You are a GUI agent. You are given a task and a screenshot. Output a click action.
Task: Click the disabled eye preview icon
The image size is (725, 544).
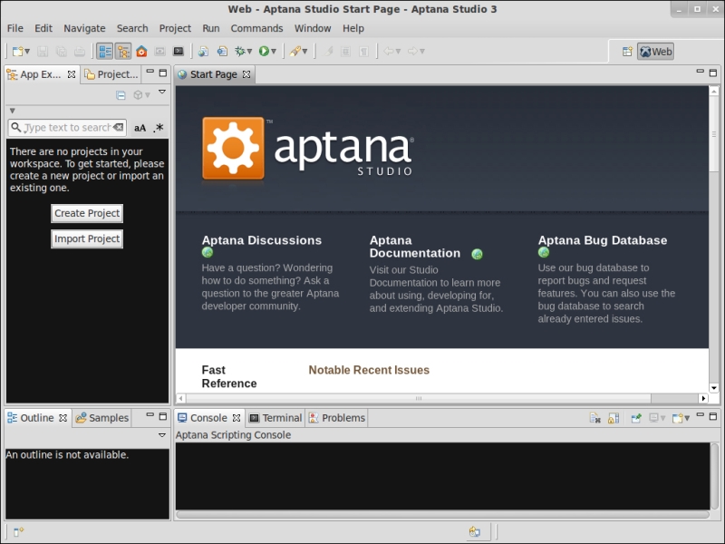160,52
